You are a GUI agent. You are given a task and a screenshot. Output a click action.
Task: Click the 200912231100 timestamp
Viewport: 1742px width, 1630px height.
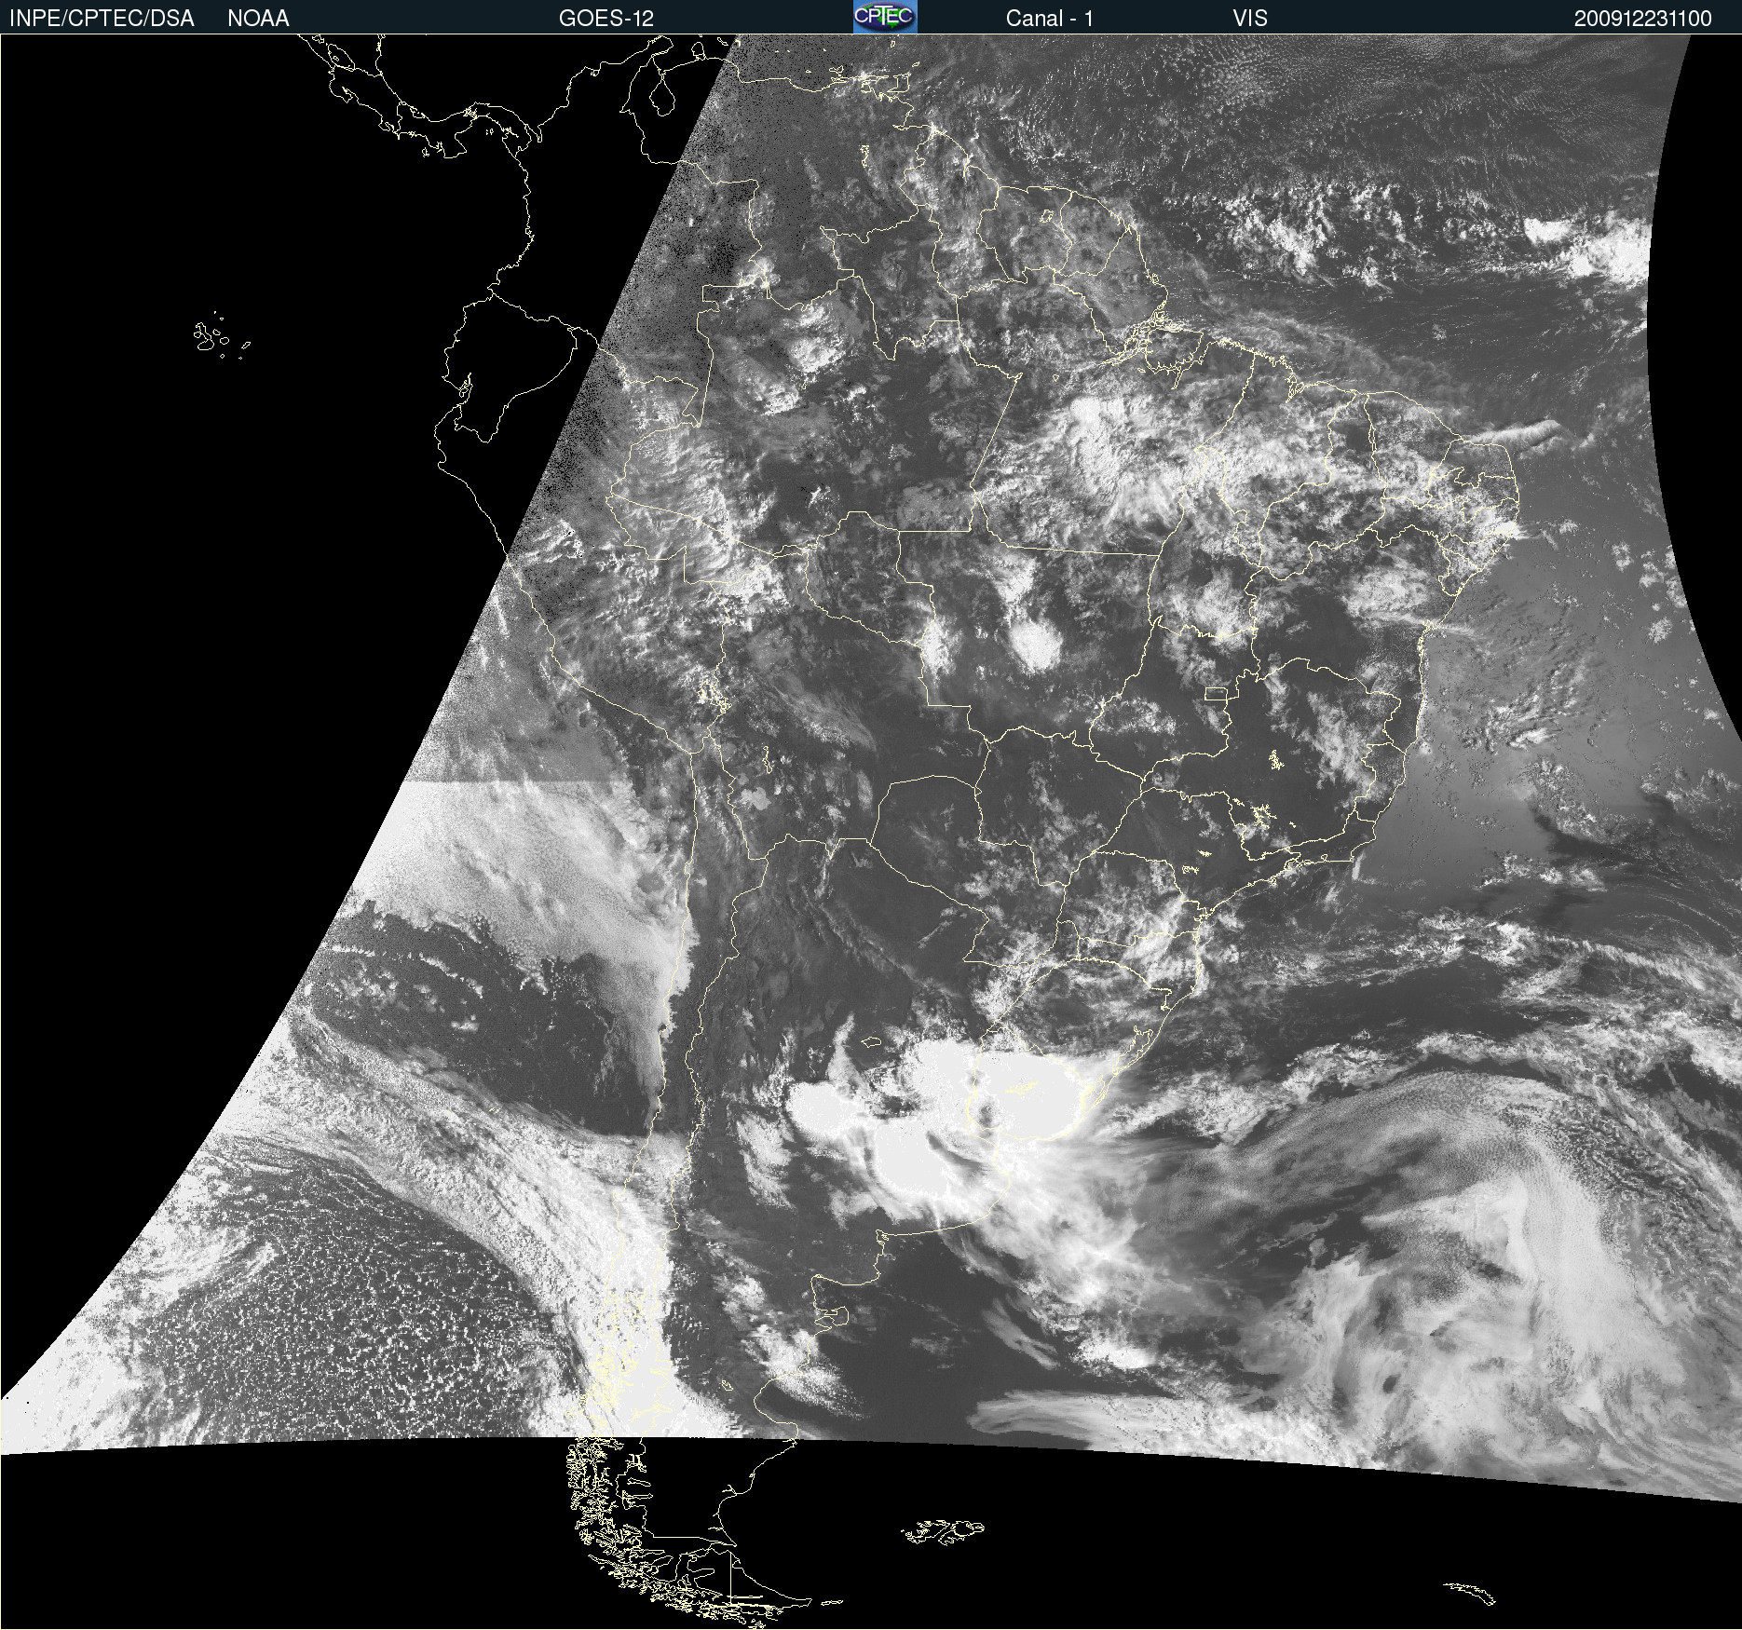click(1643, 19)
